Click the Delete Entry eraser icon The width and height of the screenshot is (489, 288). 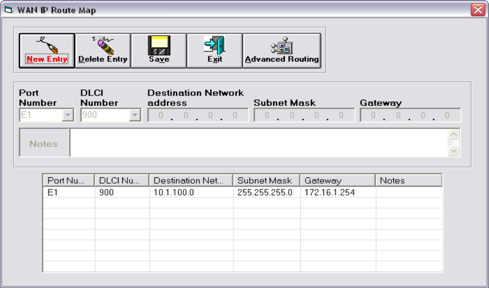tap(102, 45)
